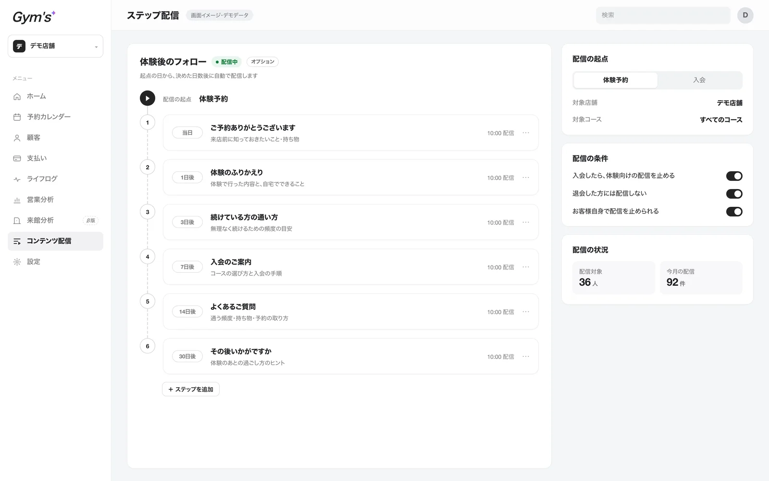Open more options for 体験のふりかえり
Screen dimensions: 769x481
click(x=526, y=177)
